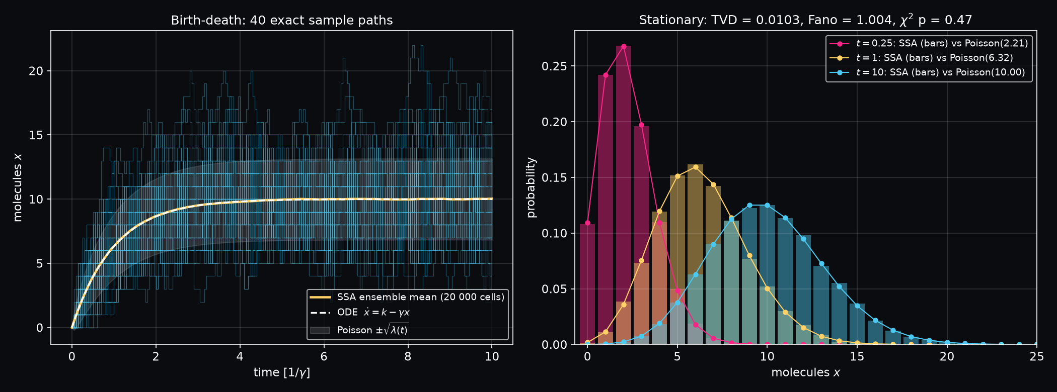The height and width of the screenshot is (392, 1057).
Task: Click the gray patch swatch for the Poisson band
Action: [320, 330]
